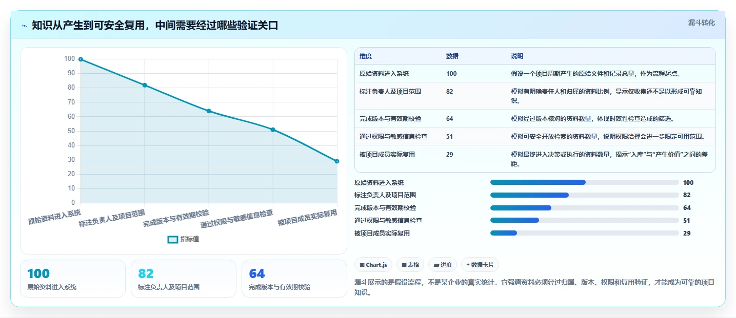The height and width of the screenshot is (318, 736).
Task: Click the description starting 假设一个项目周期
Action: point(595,74)
